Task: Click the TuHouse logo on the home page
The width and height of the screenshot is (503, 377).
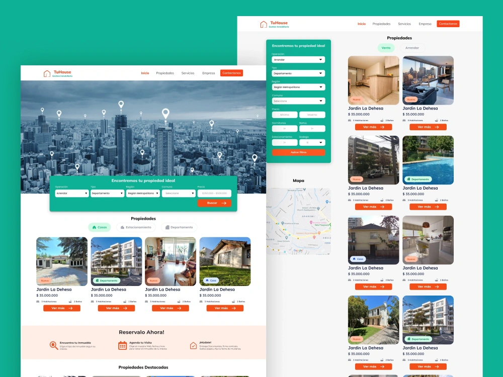Action: pyautogui.click(x=58, y=73)
